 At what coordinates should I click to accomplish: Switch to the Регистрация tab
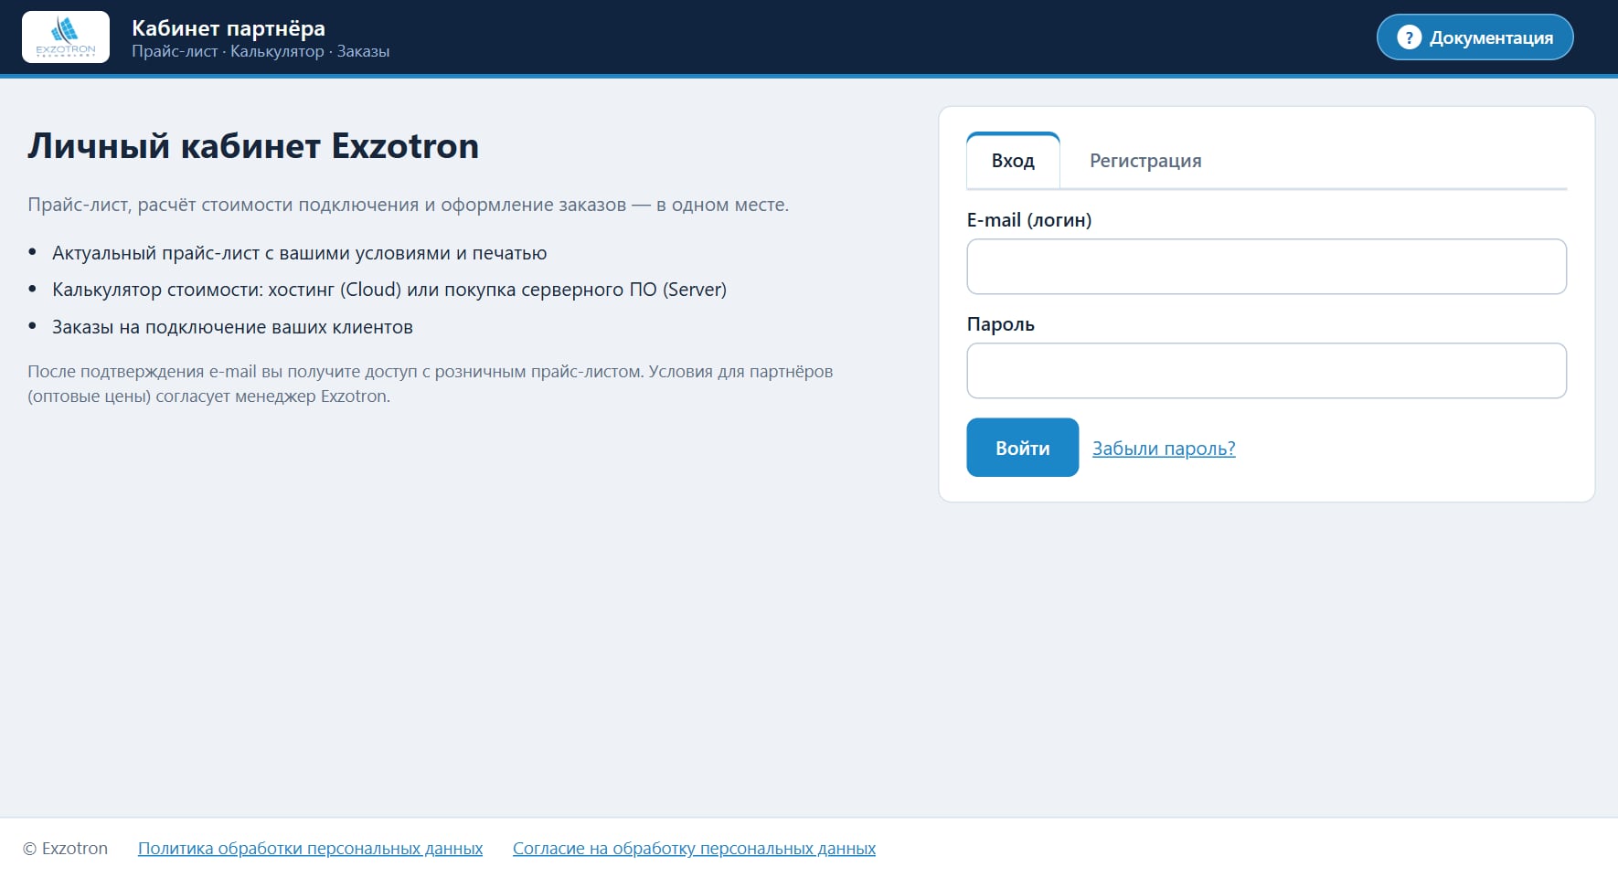pyautogui.click(x=1145, y=161)
